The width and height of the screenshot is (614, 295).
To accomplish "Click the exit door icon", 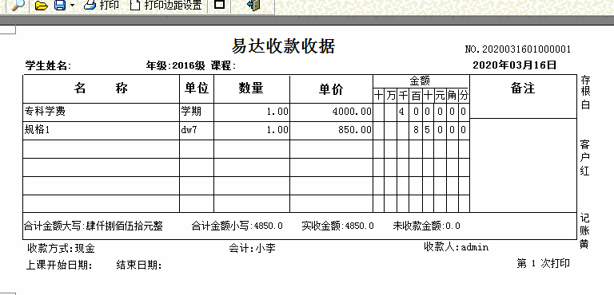I will coord(253,5).
